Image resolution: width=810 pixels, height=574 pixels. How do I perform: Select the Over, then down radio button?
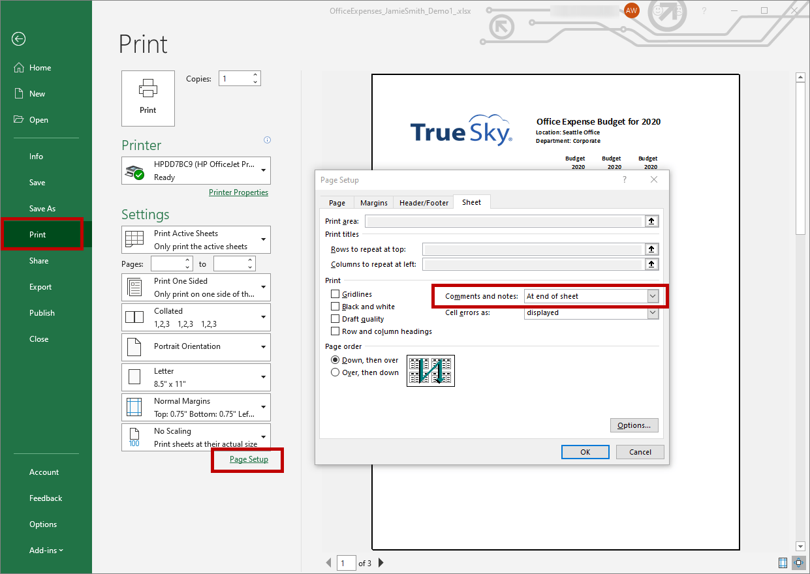[335, 372]
